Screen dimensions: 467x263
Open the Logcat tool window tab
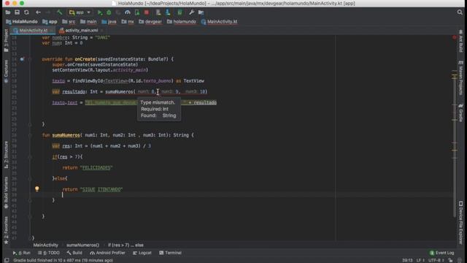(x=142, y=253)
